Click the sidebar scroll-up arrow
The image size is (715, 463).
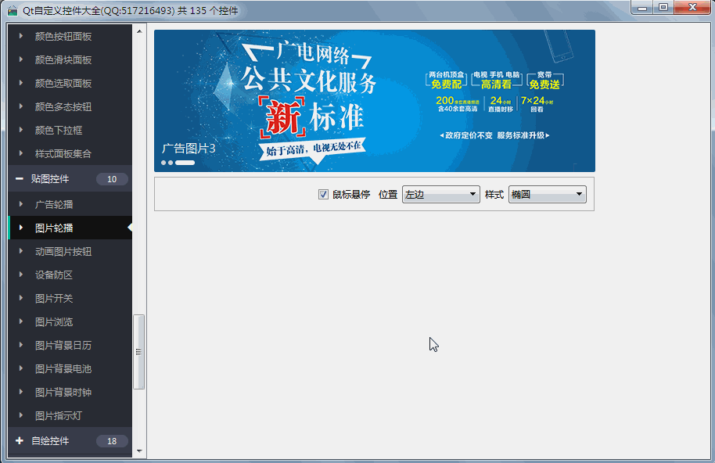(x=139, y=32)
